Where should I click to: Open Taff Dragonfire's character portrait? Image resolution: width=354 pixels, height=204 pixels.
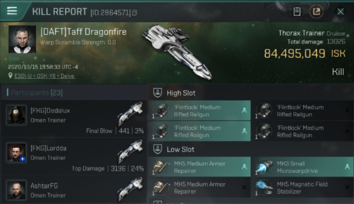(x=22, y=39)
